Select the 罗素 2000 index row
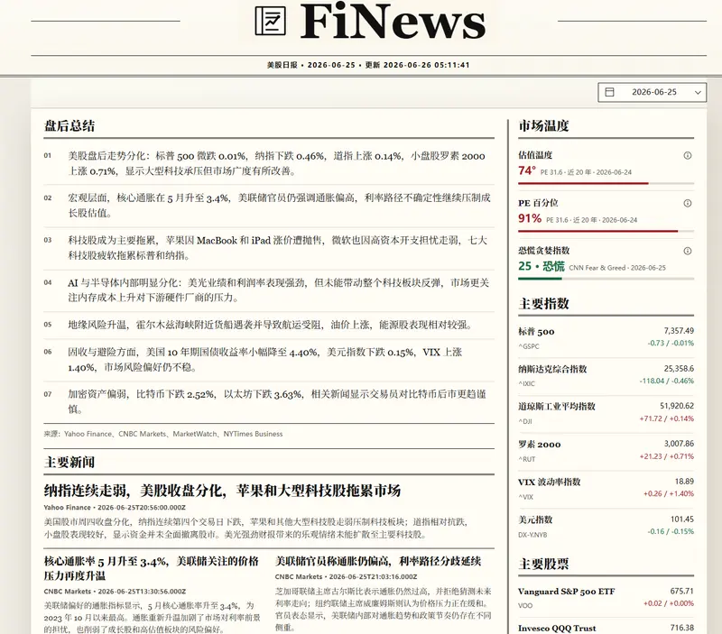This screenshot has height=634, width=722. 606,451
